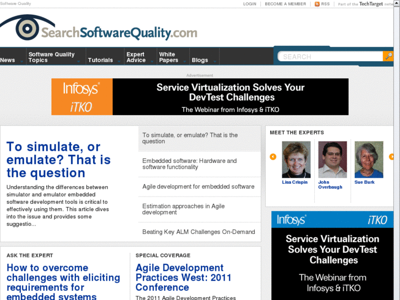Click the 'Software Quality' text at top left
This screenshot has height=300, width=400.
coord(15,3)
